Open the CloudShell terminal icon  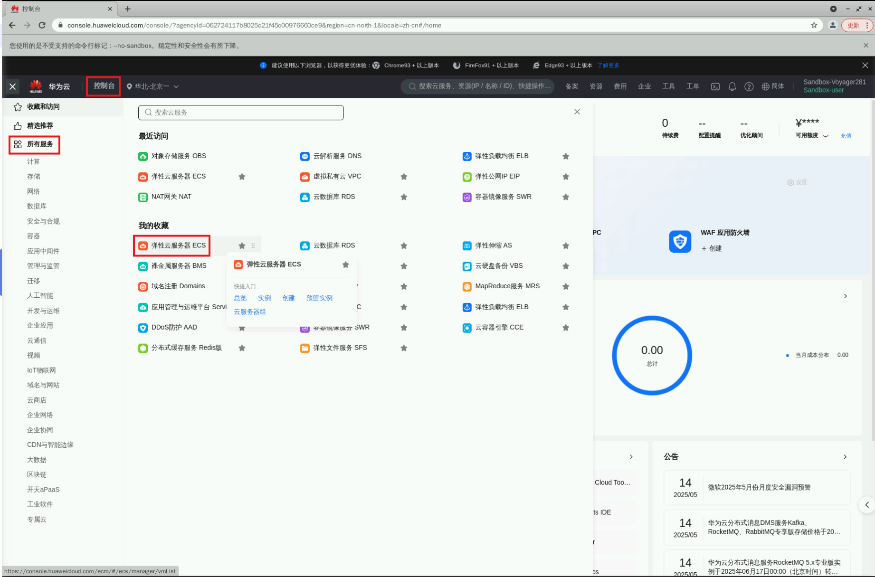(x=715, y=86)
